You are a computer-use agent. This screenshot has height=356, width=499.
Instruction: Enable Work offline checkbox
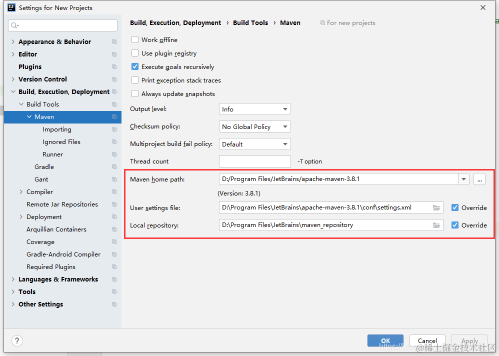[135, 39]
